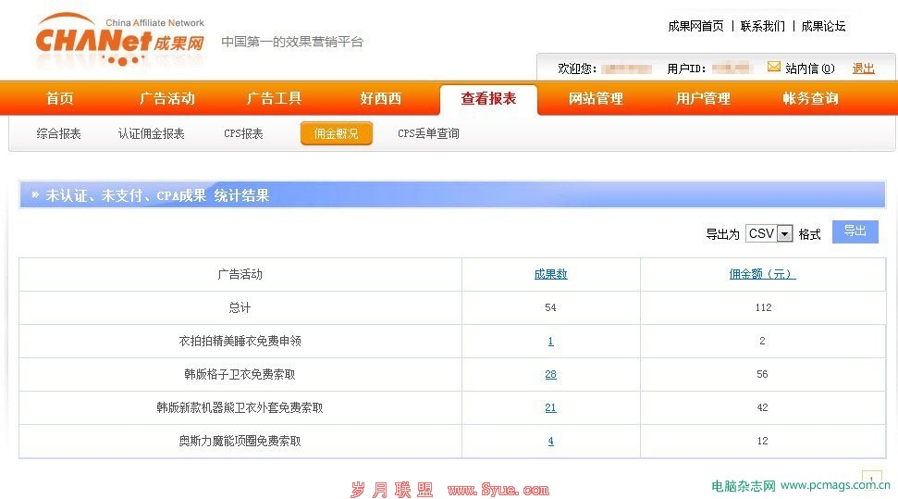This screenshot has height=499, width=898.
Task: Click the envelope mail icon
Action: pos(774,67)
